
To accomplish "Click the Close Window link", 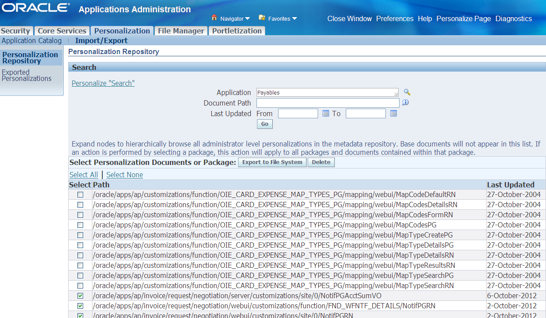I will 350,18.
